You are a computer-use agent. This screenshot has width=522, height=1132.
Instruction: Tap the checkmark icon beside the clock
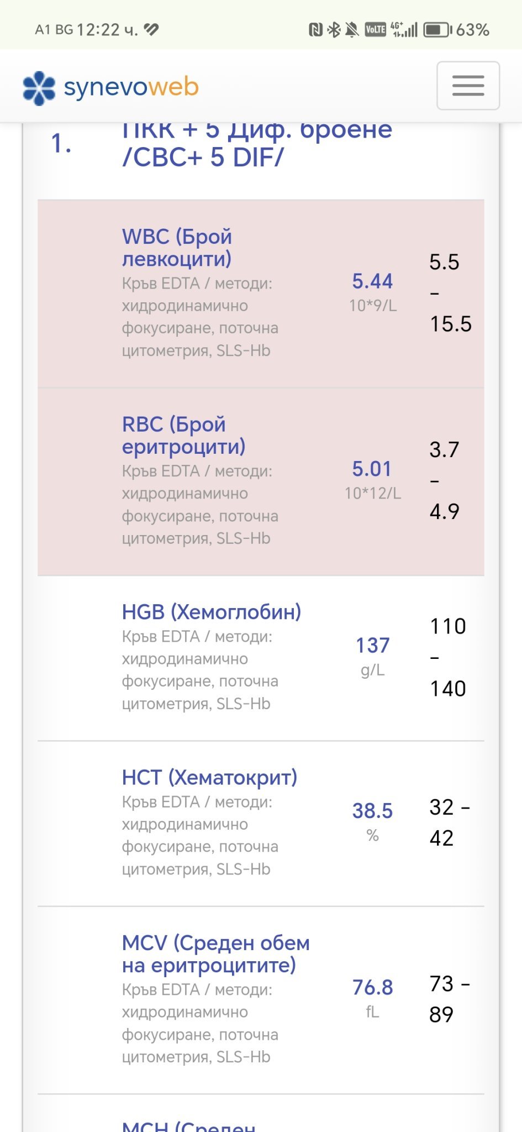(151, 30)
